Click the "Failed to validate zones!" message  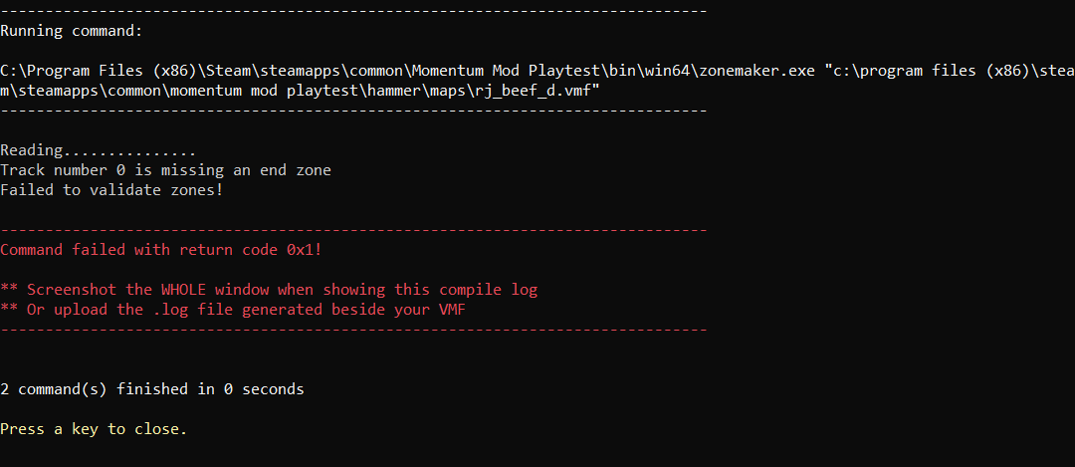click(x=111, y=190)
